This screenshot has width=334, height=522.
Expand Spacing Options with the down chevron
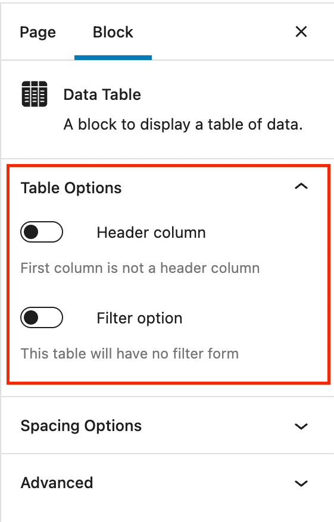(x=301, y=426)
